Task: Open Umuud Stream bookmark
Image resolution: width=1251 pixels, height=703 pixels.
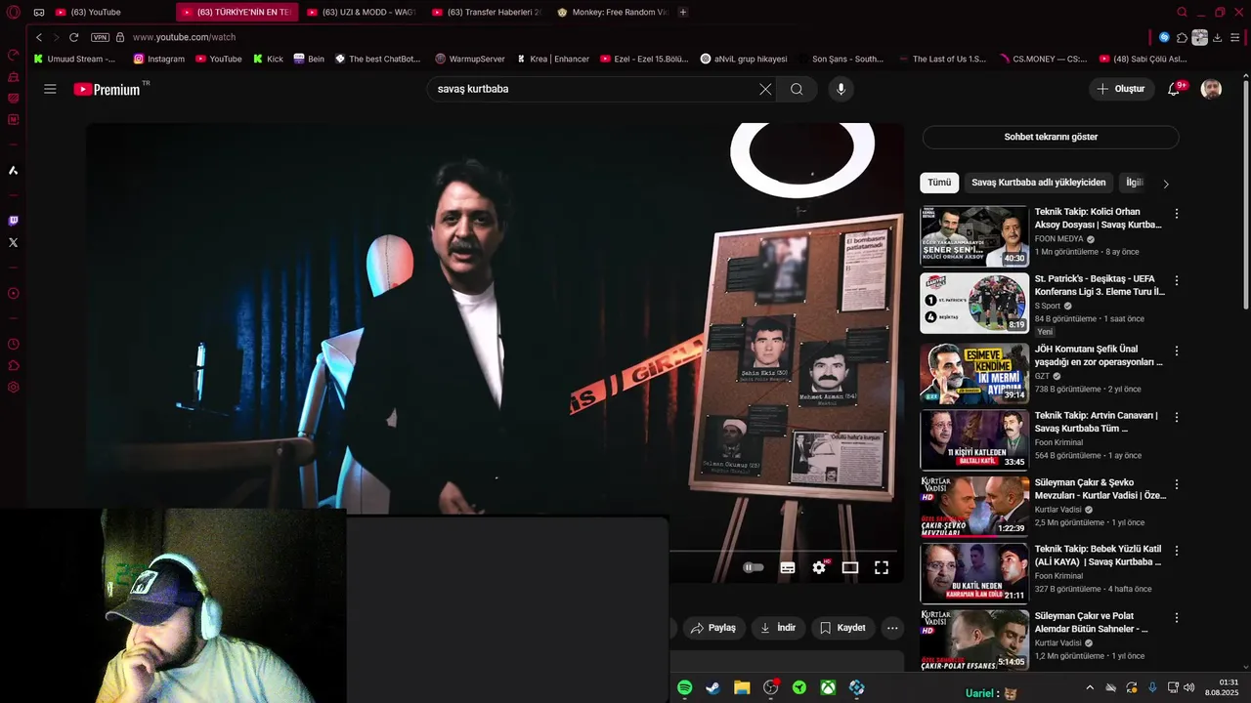Action: click(74, 59)
